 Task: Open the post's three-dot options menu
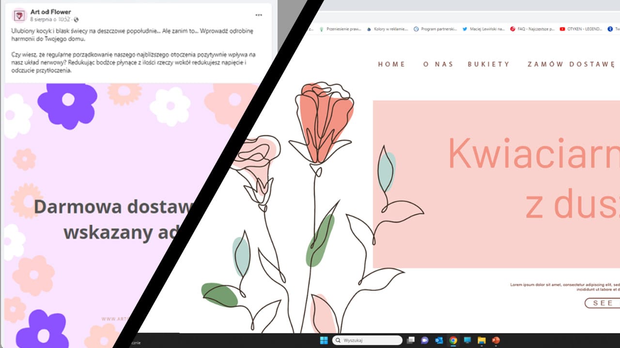(x=259, y=15)
